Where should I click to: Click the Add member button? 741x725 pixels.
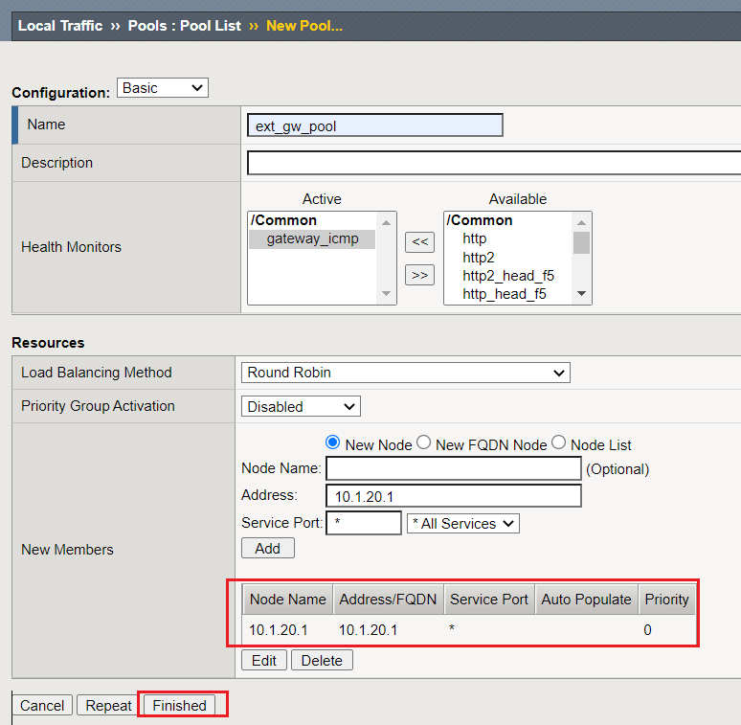[x=268, y=548]
